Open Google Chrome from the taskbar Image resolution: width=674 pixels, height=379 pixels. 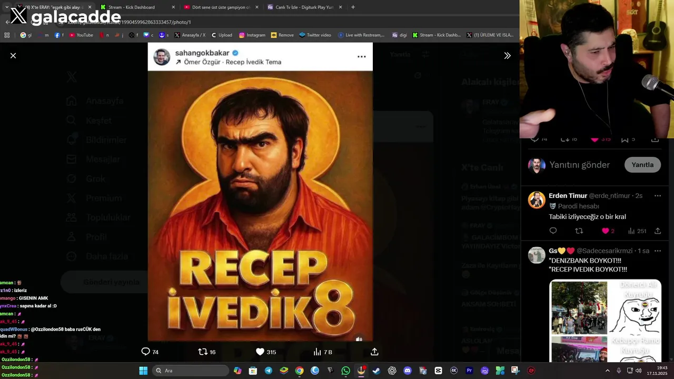(x=299, y=371)
